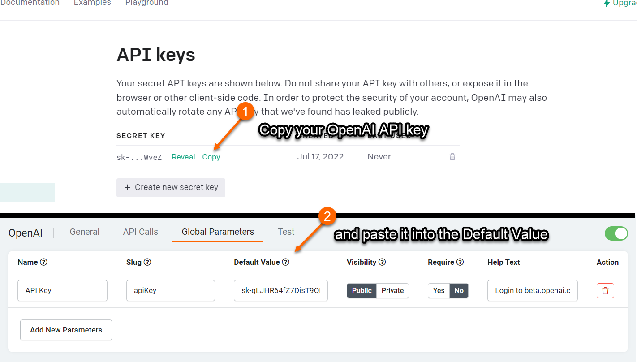The image size is (637, 362).
Task: Switch to the API Calls tab
Action: point(141,232)
